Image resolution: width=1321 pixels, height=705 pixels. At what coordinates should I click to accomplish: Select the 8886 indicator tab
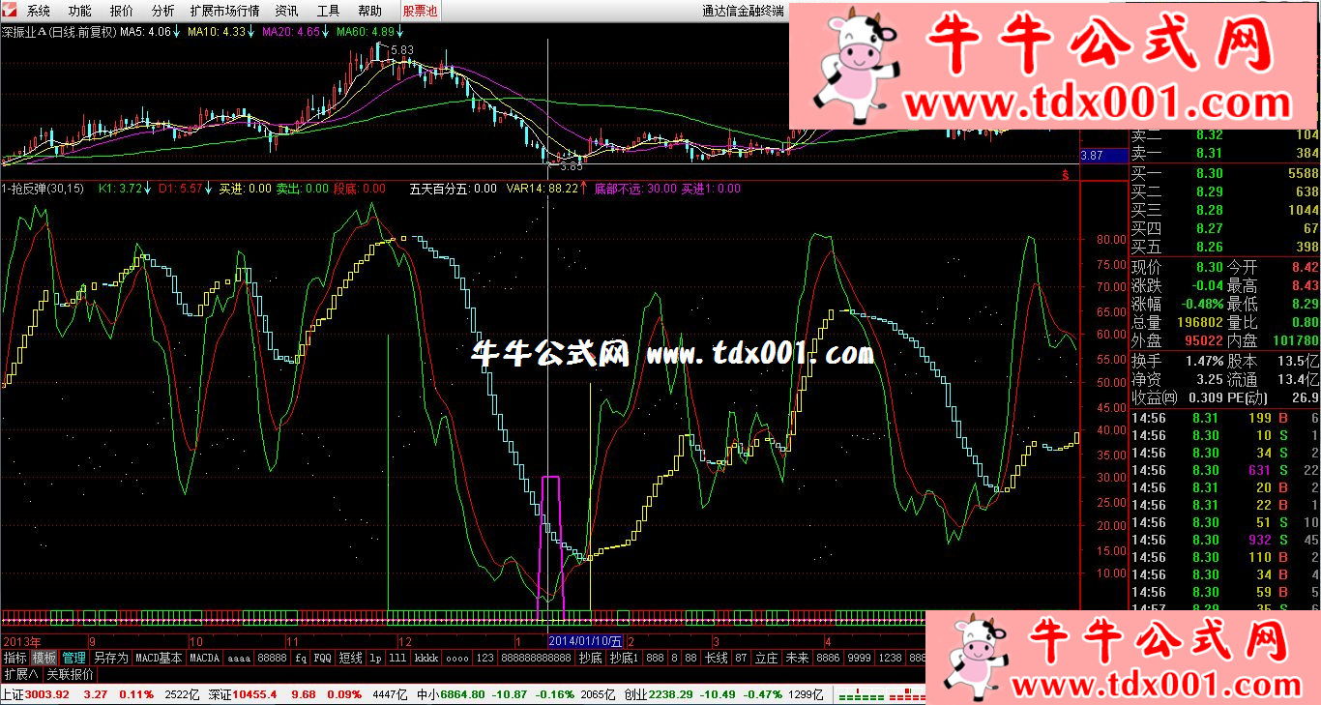tap(828, 658)
